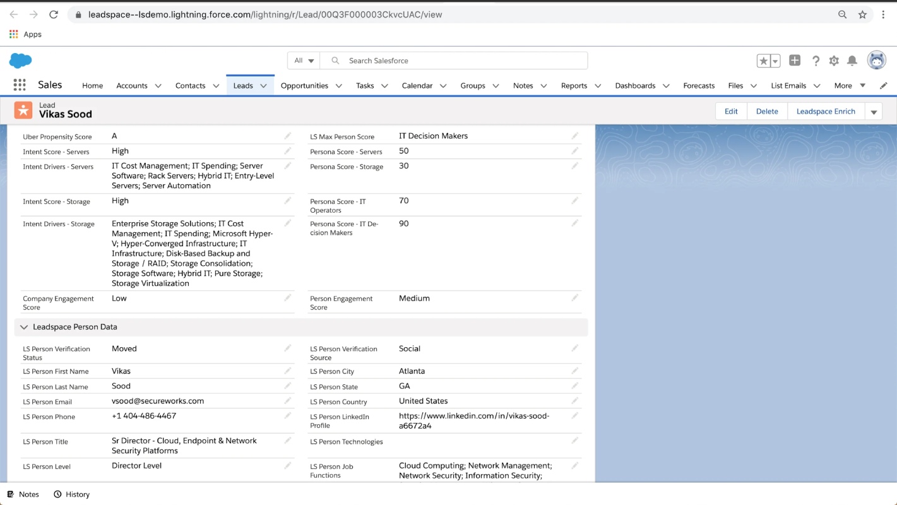Open the LinkedIn profile URL value
Image resolution: width=897 pixels, height=505 pixels.
point(474,420)
